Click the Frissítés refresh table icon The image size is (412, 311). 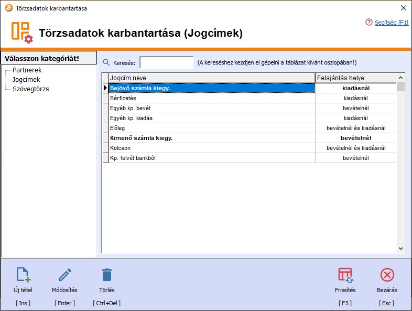(345, 275)
